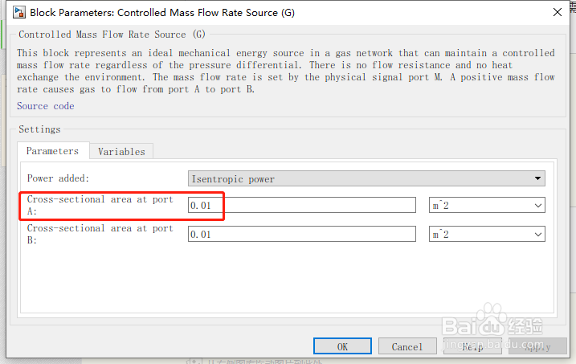
Task: Click the Power added label
Action: tap(58, 178)
